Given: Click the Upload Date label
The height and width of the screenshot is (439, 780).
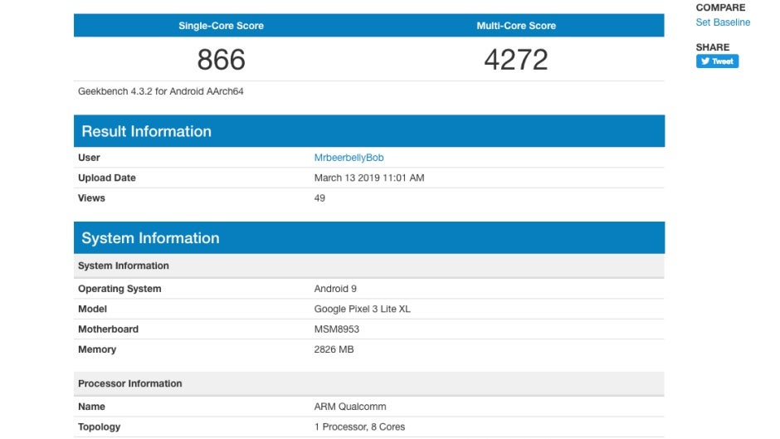Looking at the screenshot, I should click(106, 178).
